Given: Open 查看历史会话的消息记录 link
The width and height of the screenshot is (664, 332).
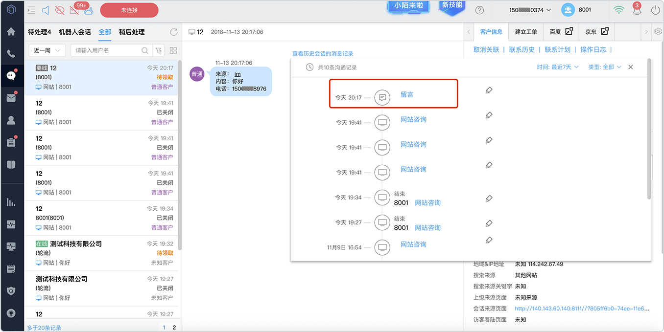Looking at the screenshot, I should [x=323, y=53].
